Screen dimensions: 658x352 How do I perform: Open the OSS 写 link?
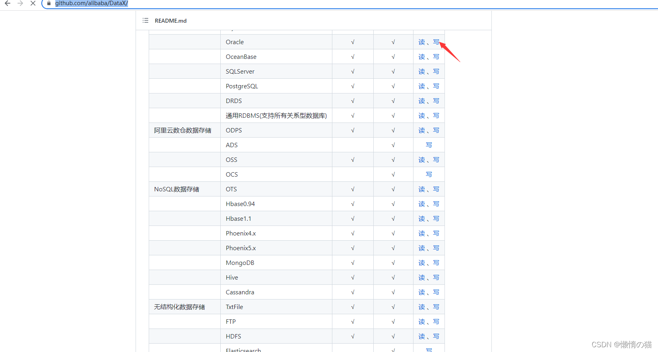coord(436,160)
